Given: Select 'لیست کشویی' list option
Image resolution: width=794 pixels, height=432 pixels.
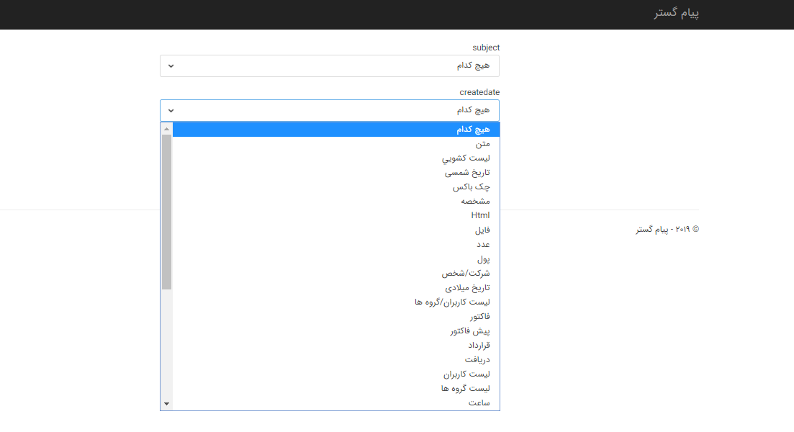Looking at the screenshot, I should [335, 158].
